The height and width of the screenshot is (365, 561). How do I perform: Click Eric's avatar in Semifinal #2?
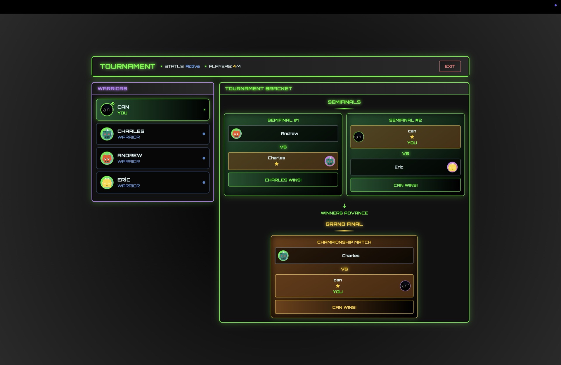[x=452, y=167]
